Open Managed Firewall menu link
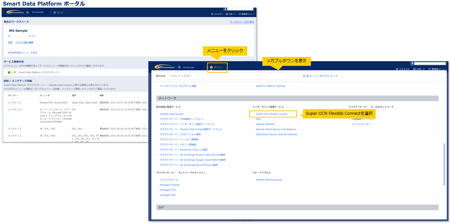Viewport: 450px width, 224px height. tap(169, 185)
